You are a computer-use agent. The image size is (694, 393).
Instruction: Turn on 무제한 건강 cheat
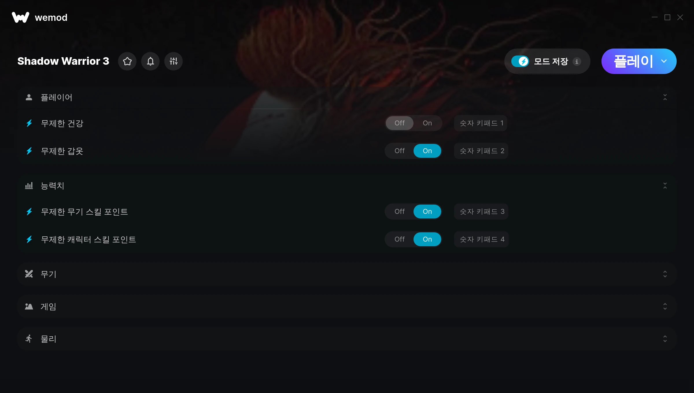click(x=427, y=123)
